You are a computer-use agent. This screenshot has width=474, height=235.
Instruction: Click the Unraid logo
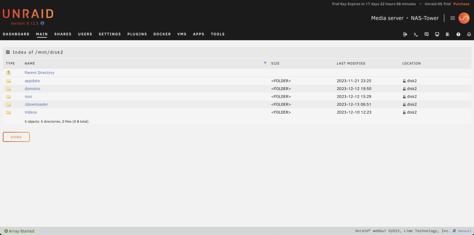tap(28, 14)
